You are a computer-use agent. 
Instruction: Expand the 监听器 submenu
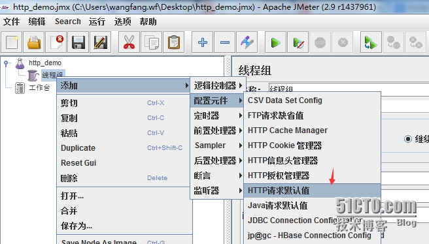216,191
